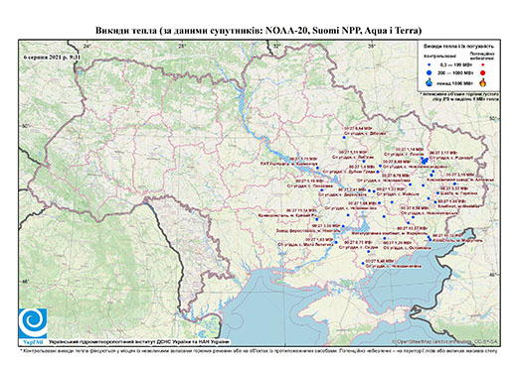Screen dimensions: 517x365
Task: Click the large blue cluster marker near Lysychansk
Action: (424, 161)
